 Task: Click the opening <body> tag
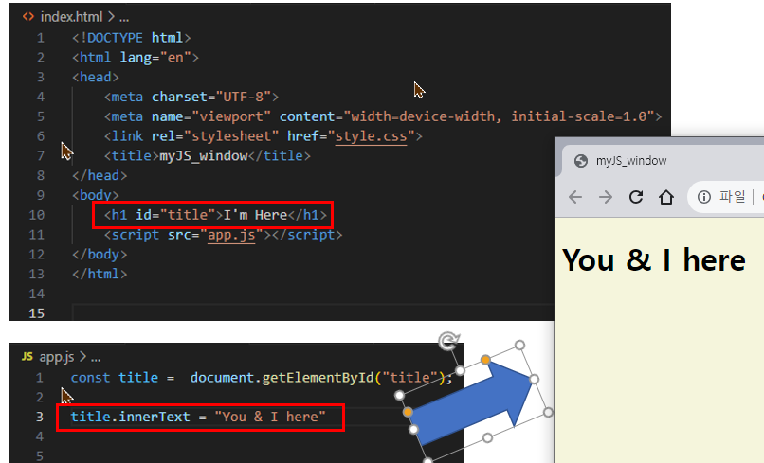(x=96, y=195)
